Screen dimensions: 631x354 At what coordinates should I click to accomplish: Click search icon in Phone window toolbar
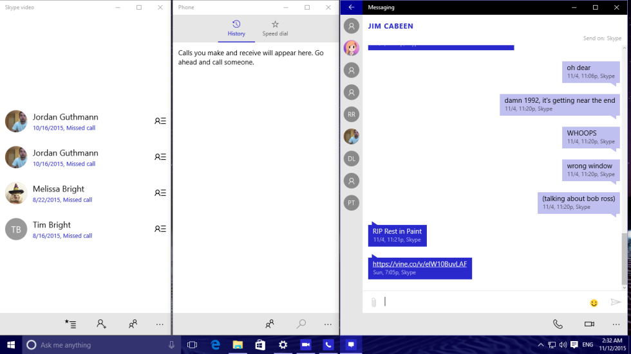301,324
